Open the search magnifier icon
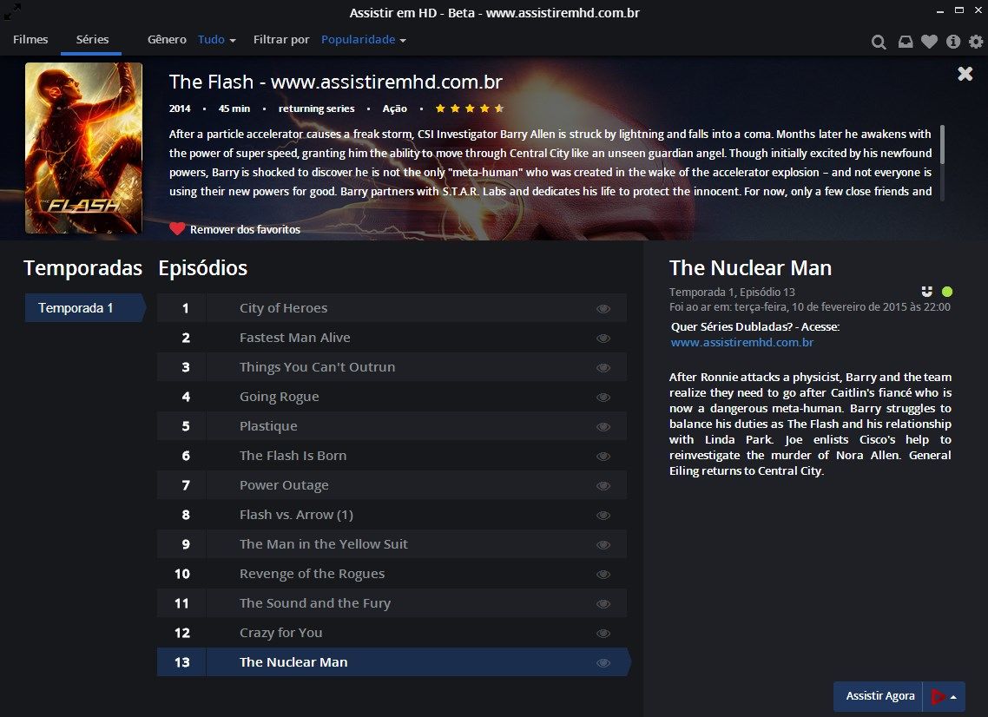988x717 pixels. point(879,42)
